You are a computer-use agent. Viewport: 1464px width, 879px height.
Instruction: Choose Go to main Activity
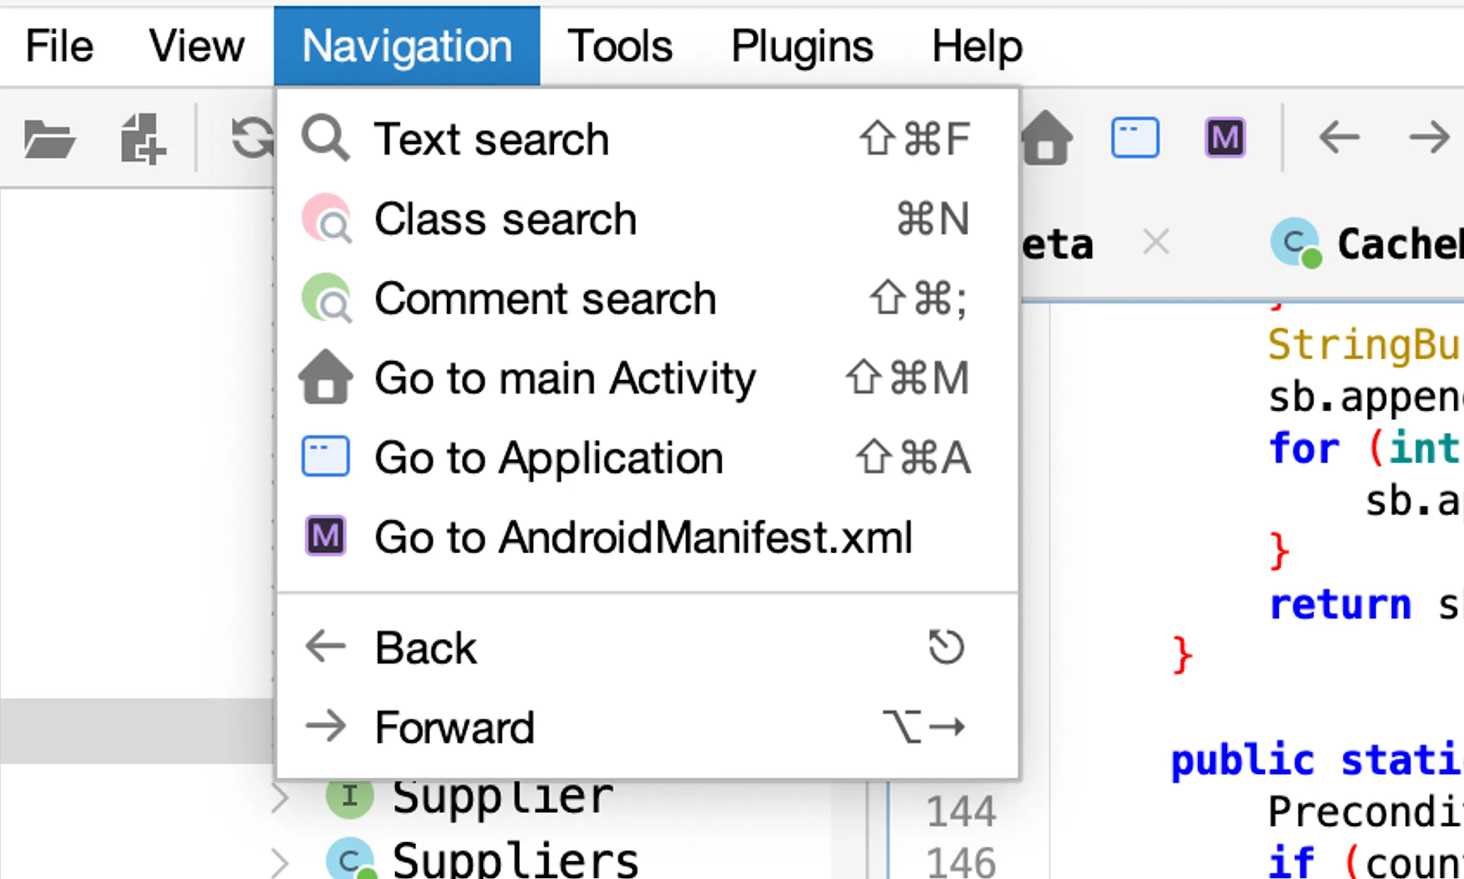click(x=565, y=378)
